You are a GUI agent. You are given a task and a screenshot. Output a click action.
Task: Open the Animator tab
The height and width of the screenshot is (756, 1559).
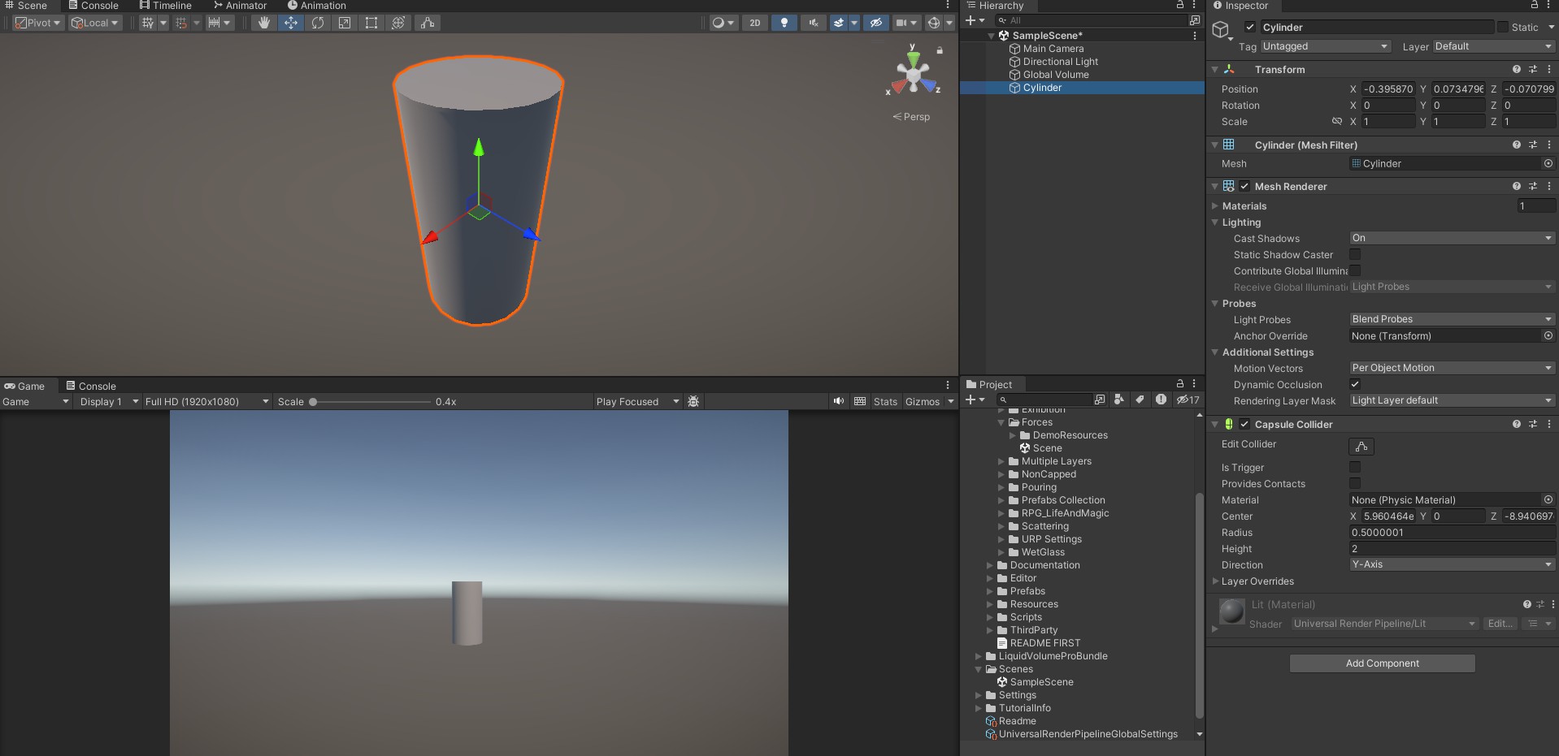(x=239, y=6)
